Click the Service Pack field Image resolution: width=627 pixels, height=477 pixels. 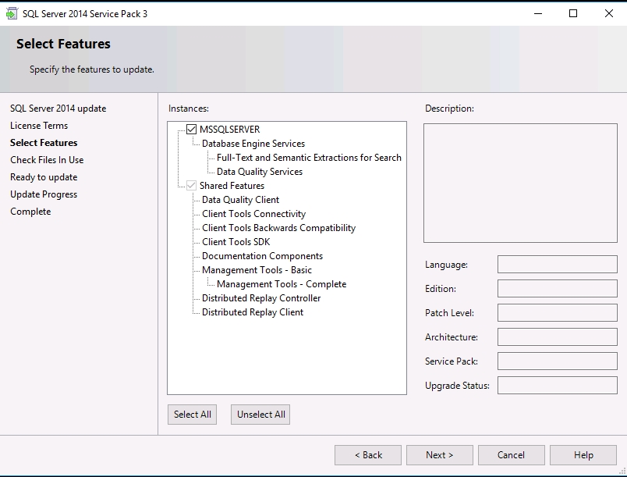(x=558, y=361)
